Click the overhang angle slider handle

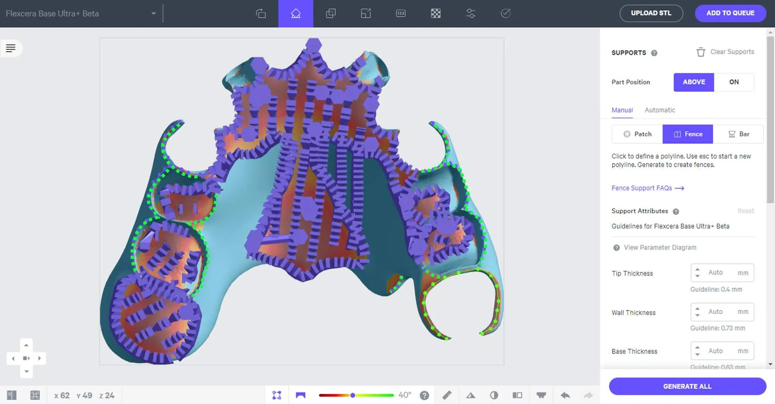pos(353,395)
